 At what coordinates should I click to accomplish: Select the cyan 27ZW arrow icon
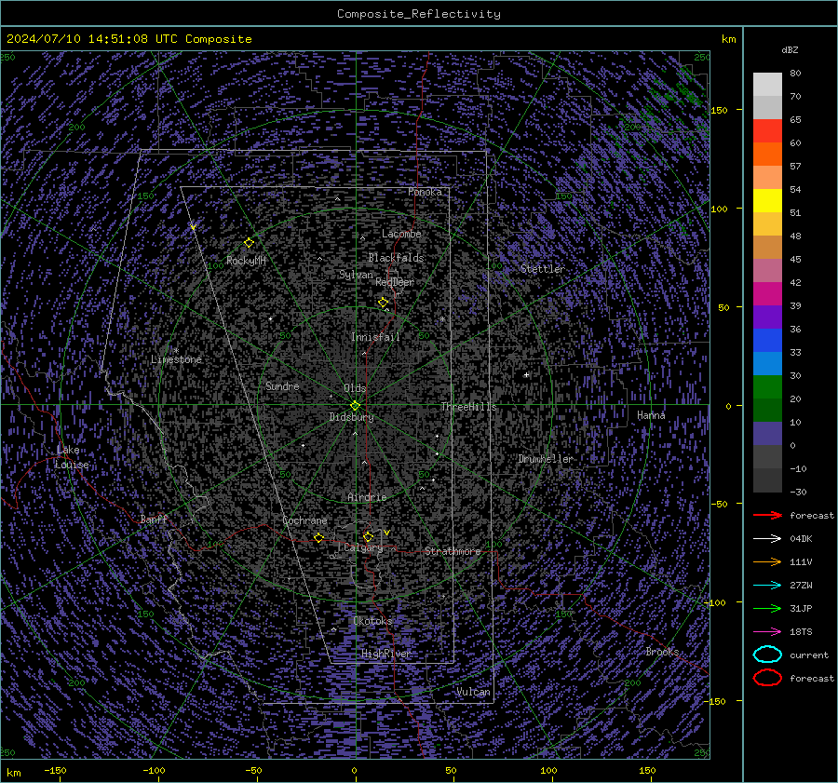(767, 586)
